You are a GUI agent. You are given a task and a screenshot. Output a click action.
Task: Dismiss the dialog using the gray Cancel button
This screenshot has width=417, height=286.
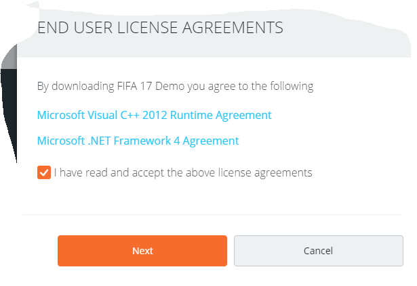click(319, 251)
